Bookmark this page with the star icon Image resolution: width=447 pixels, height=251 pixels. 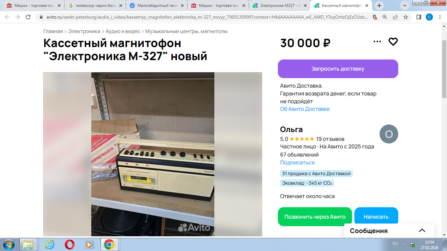[406, 17]
